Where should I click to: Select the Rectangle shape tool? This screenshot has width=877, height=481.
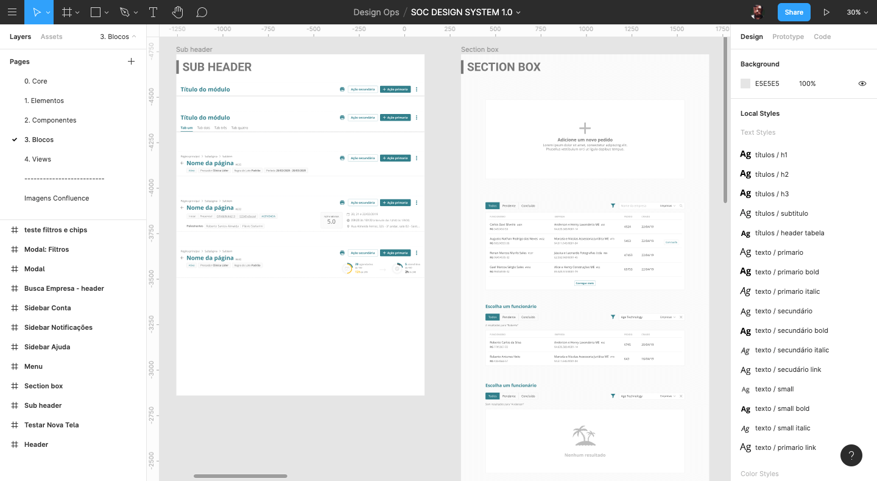[96, 12]
